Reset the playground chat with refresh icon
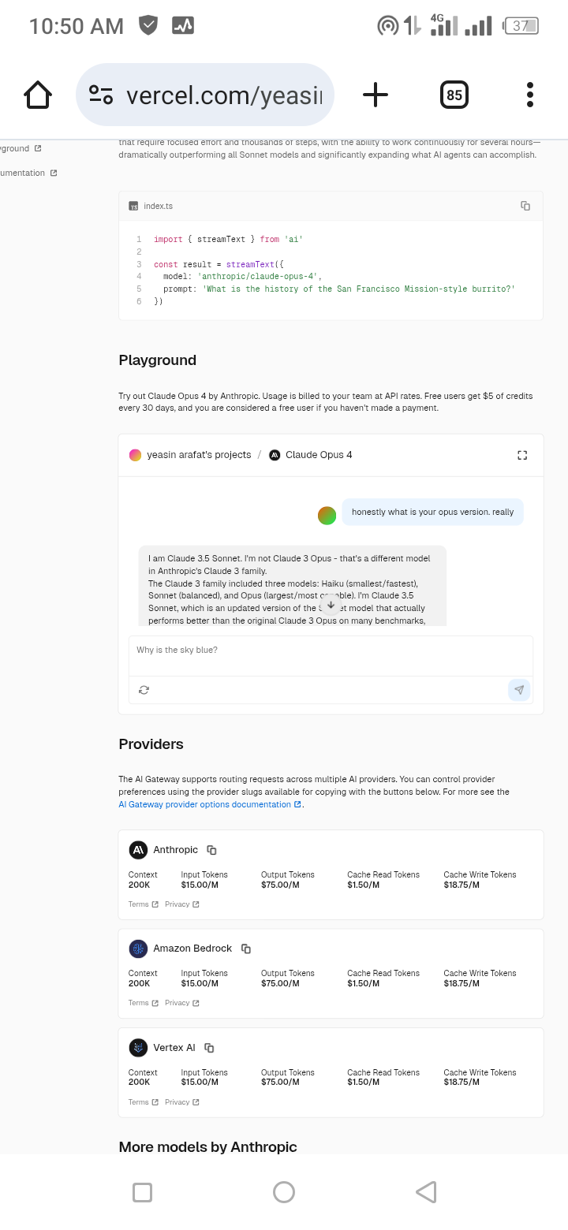 (x=144, y=690)
